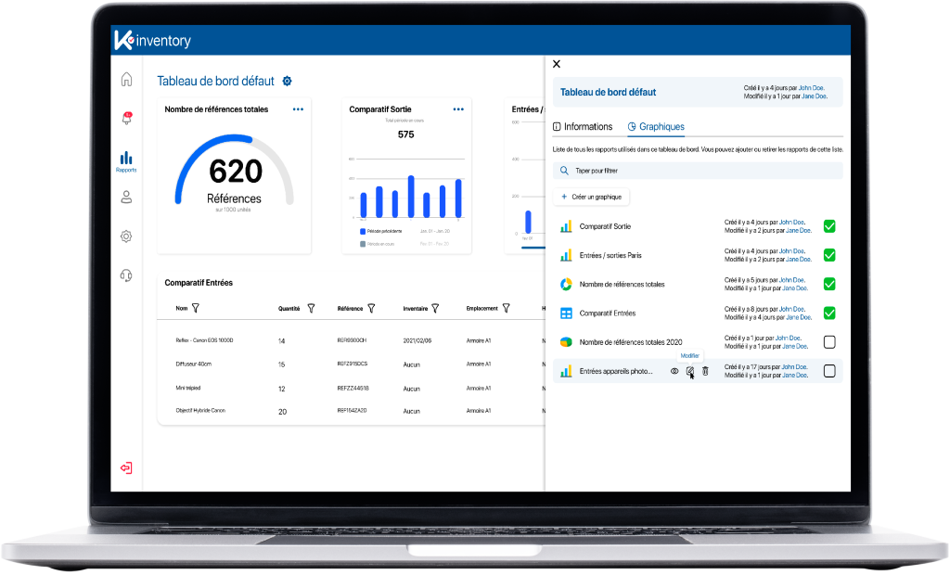The image size is (950, 575).
Task: Filter the Nom column
Action: (195, 309)
